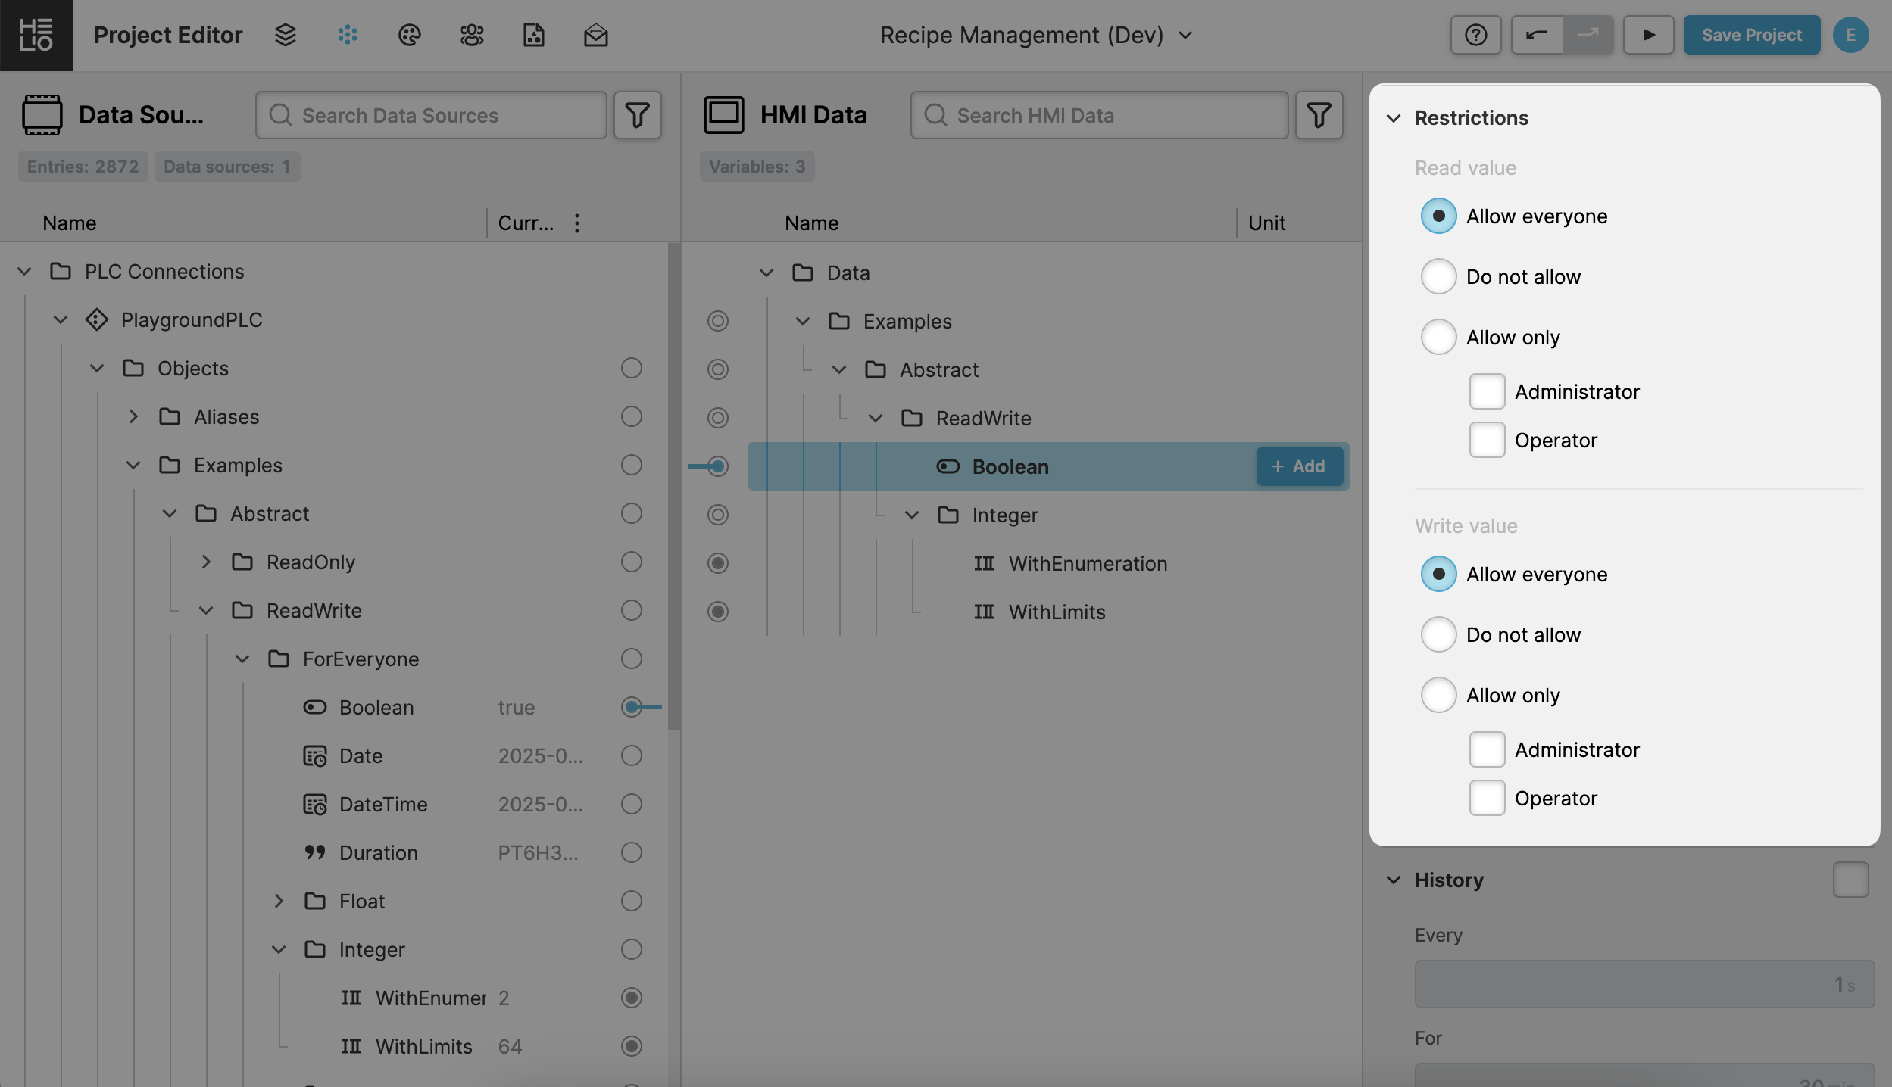Click the undo arrow button
Screen dimensions: 1892x1087
pos(1537,35)
